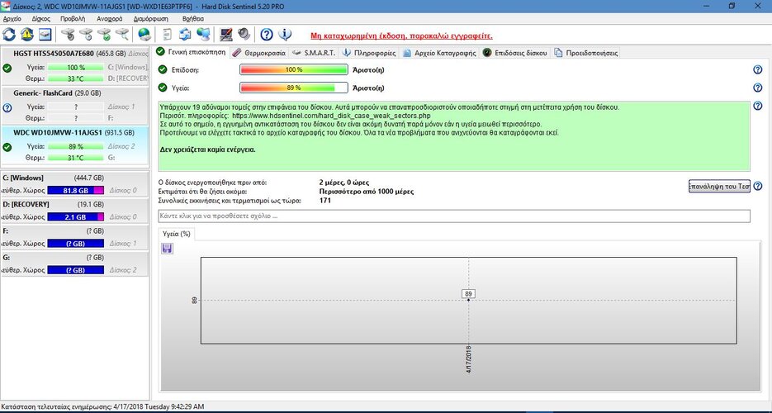Click the 'Δεν χρειάζεται καμία ενέργεια.' text
Image resolution: width=772 pixels, height=413 pixels.
tap(208, 150)
